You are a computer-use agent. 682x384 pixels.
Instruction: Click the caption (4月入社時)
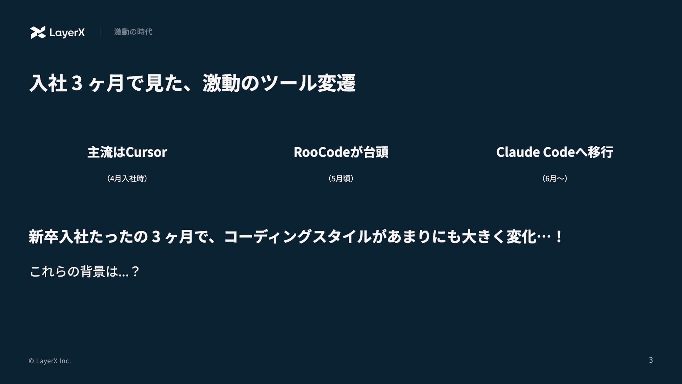[127, 178]
